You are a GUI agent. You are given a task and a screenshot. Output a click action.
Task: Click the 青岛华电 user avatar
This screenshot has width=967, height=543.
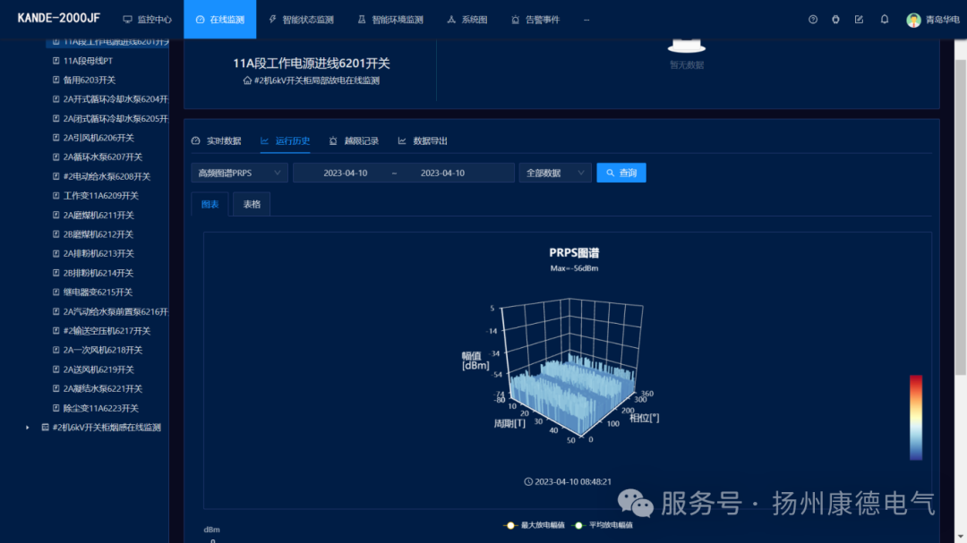(x=913, y=20)
